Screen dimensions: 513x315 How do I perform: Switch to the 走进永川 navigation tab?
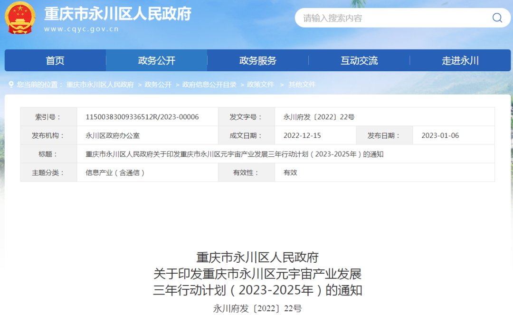tap(460, 61)
